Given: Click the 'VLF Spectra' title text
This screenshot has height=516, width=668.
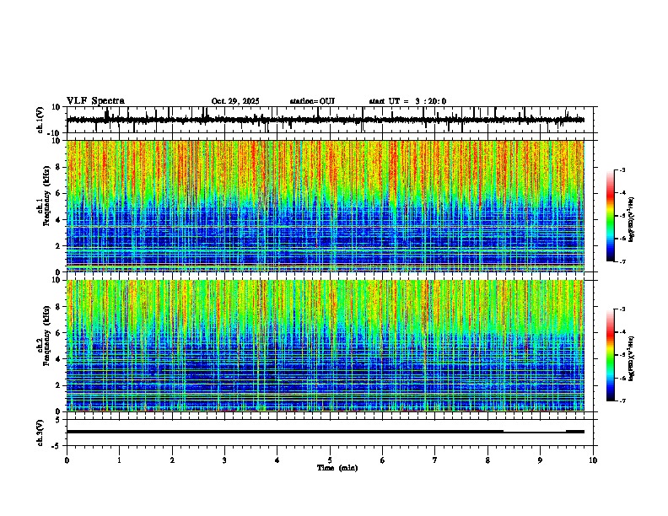Looking at the screenshot, I should (x=95, y=101).
